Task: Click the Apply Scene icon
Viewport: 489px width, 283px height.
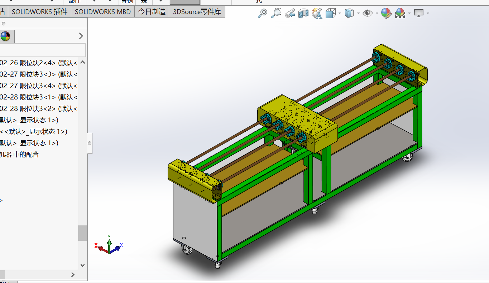Action: (x=400, y=13)
